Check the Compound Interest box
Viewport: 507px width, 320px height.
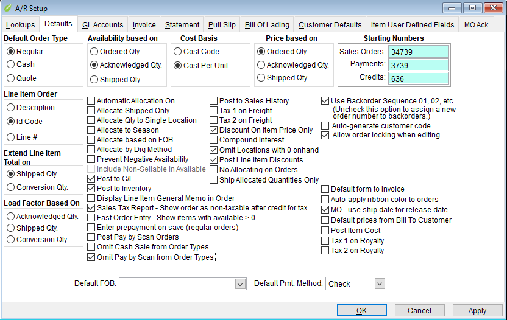click(x=214, y=140)
